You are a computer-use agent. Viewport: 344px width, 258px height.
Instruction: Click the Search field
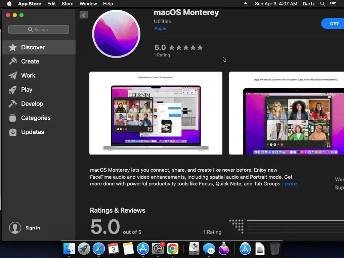click(39, 30)
